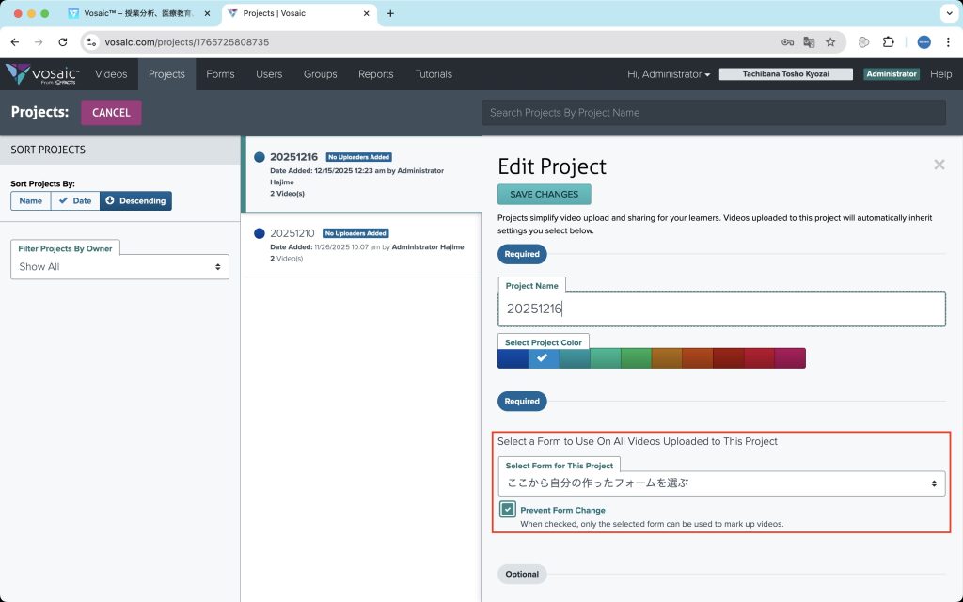Viewport: 963px width, 602px height.
Task: Expand the Select Form for This Project dropdown
Action: click(721, 483)
